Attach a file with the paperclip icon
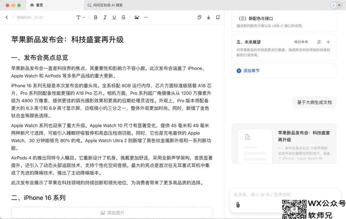 (238, 205)
